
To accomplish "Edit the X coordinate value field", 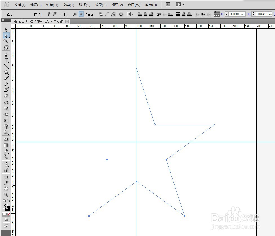I will [x=237, y=14].
